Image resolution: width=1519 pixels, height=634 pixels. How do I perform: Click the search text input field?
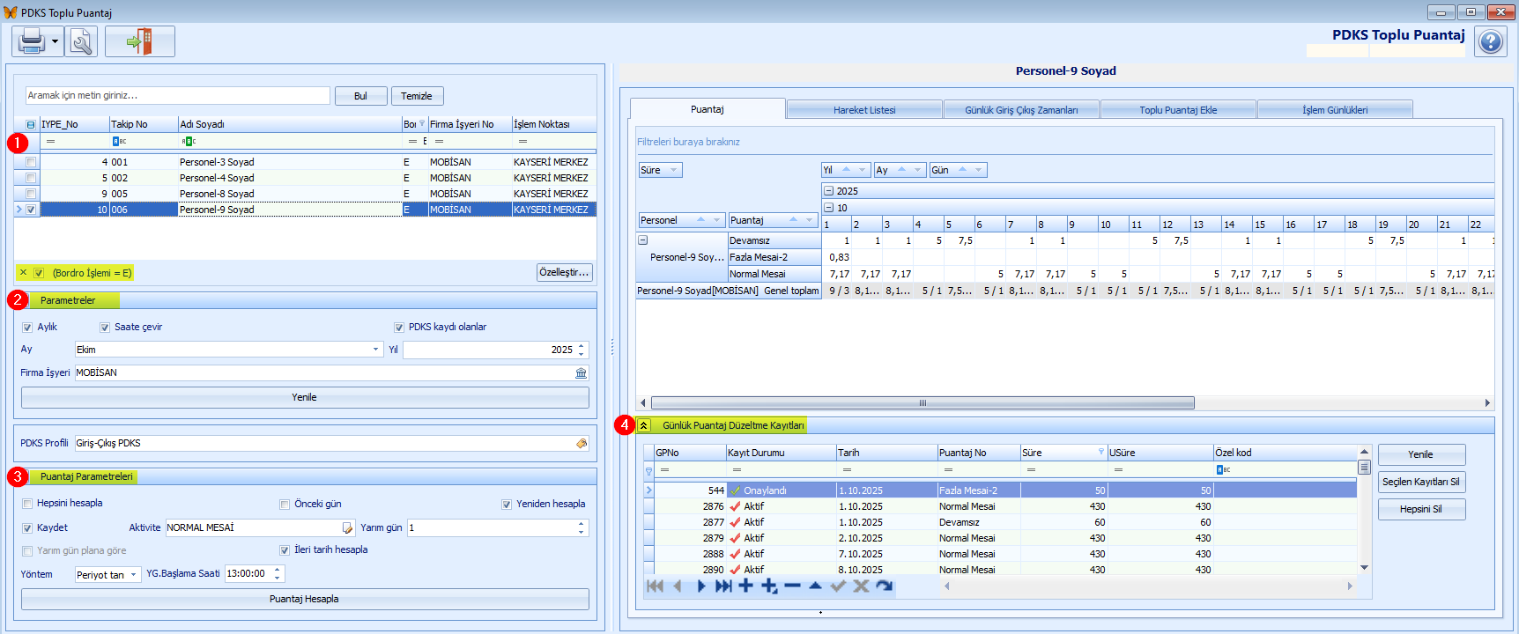point(177,95)
